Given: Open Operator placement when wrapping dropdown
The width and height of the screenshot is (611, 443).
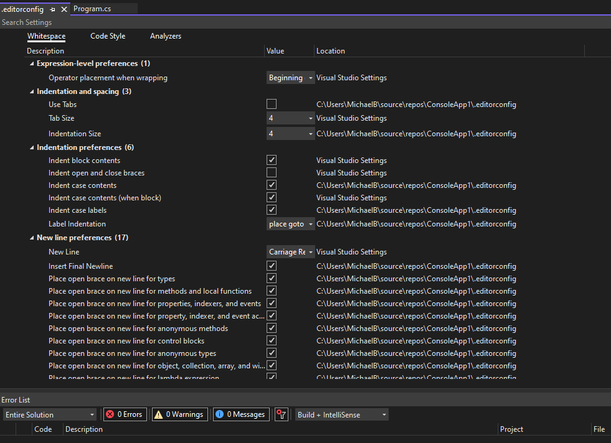Looking at the screenshot, I should click(290, 78).
